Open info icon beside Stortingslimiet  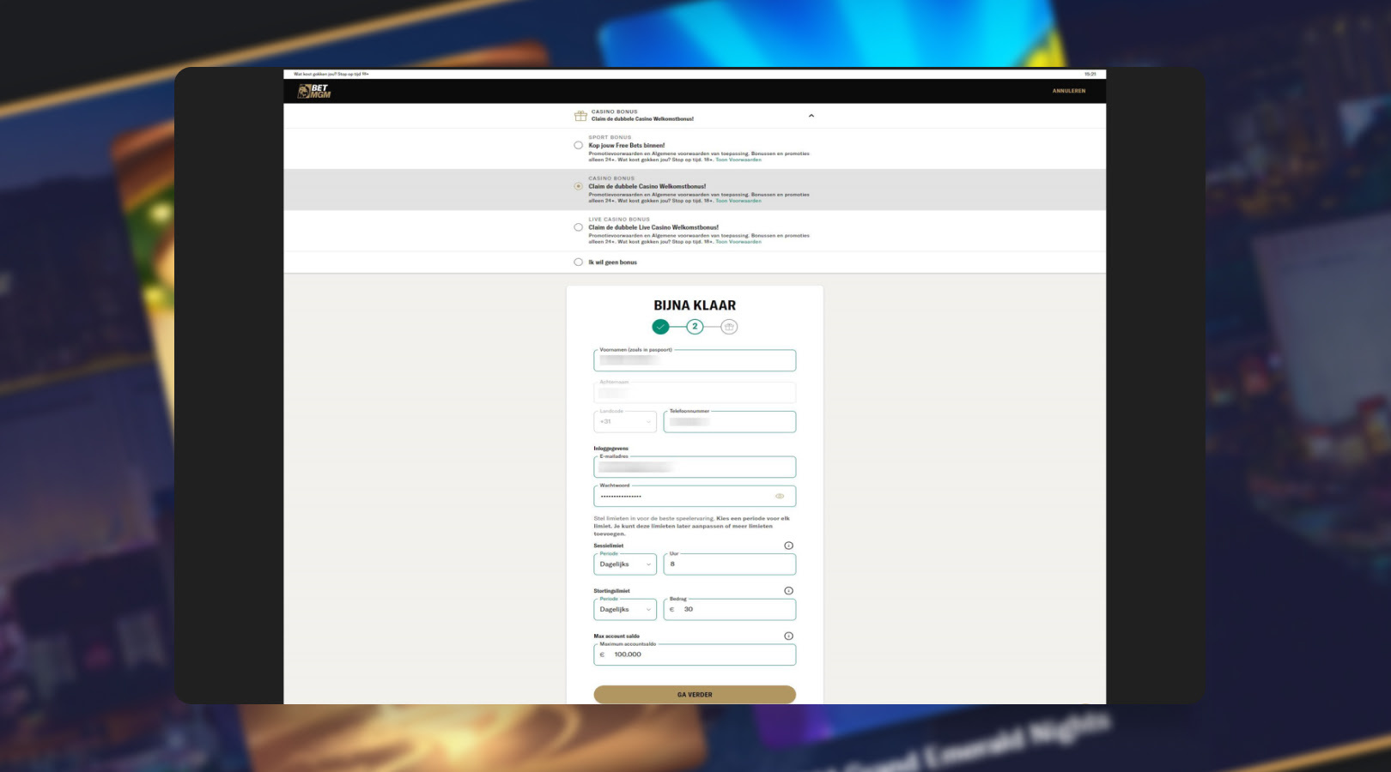(x=788, y=591)
